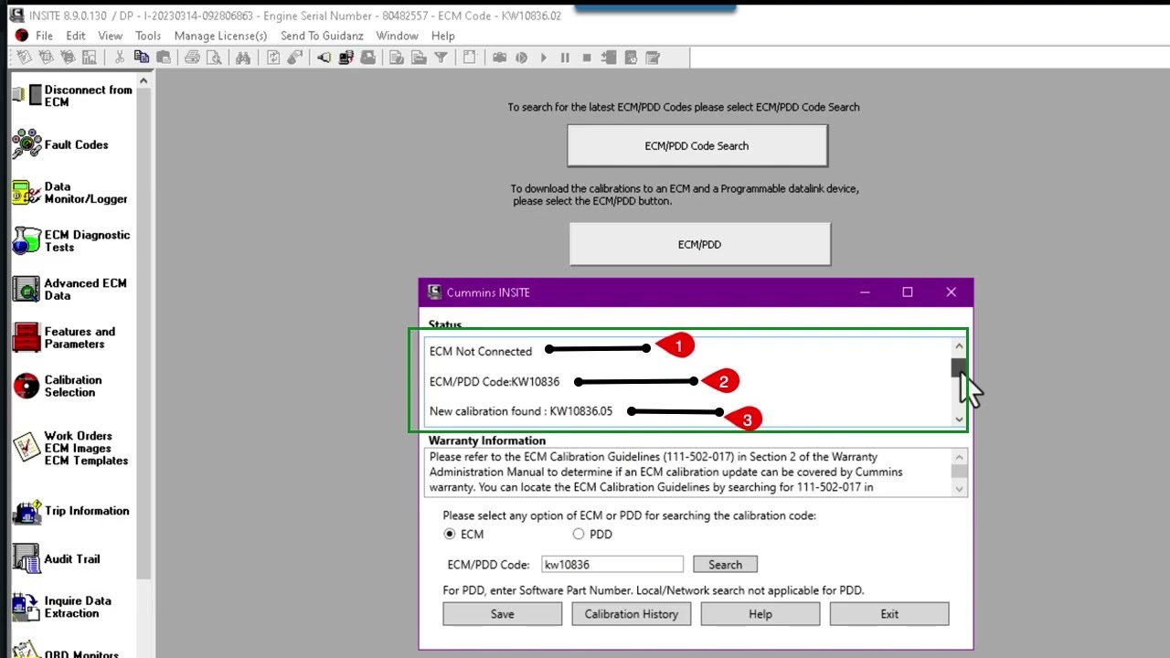
Task: Open the Window menu
Action: [397, 36]
